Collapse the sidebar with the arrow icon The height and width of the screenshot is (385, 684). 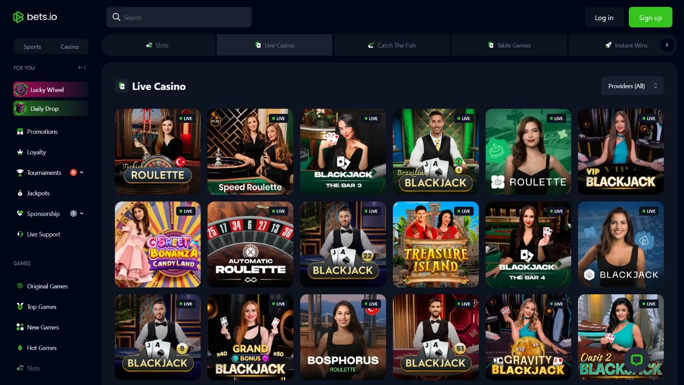pyautogui.click(x=82, y=68)
